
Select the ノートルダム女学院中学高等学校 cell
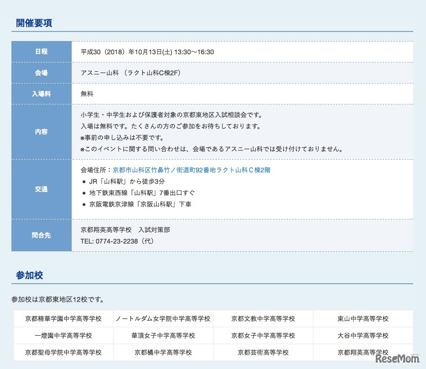(163, 318)
